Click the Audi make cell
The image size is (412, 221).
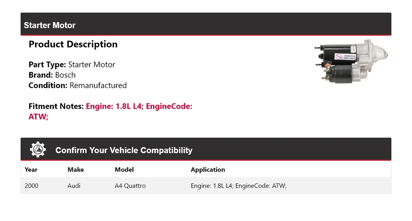(x=74, y=186)
